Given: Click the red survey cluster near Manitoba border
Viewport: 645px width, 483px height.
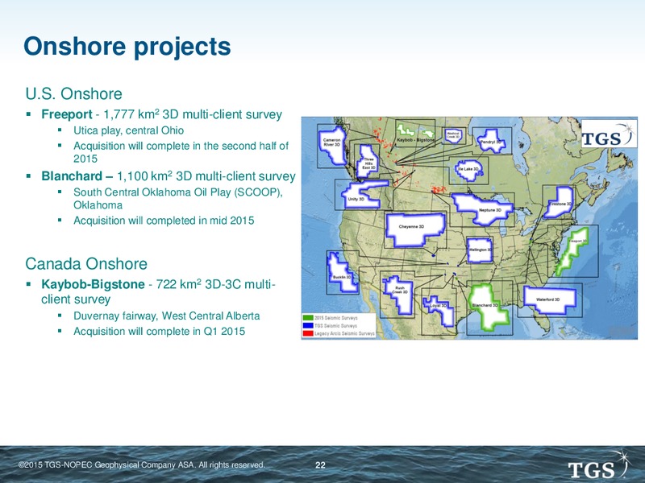Looking at the screenshot, I should [438, 189].
